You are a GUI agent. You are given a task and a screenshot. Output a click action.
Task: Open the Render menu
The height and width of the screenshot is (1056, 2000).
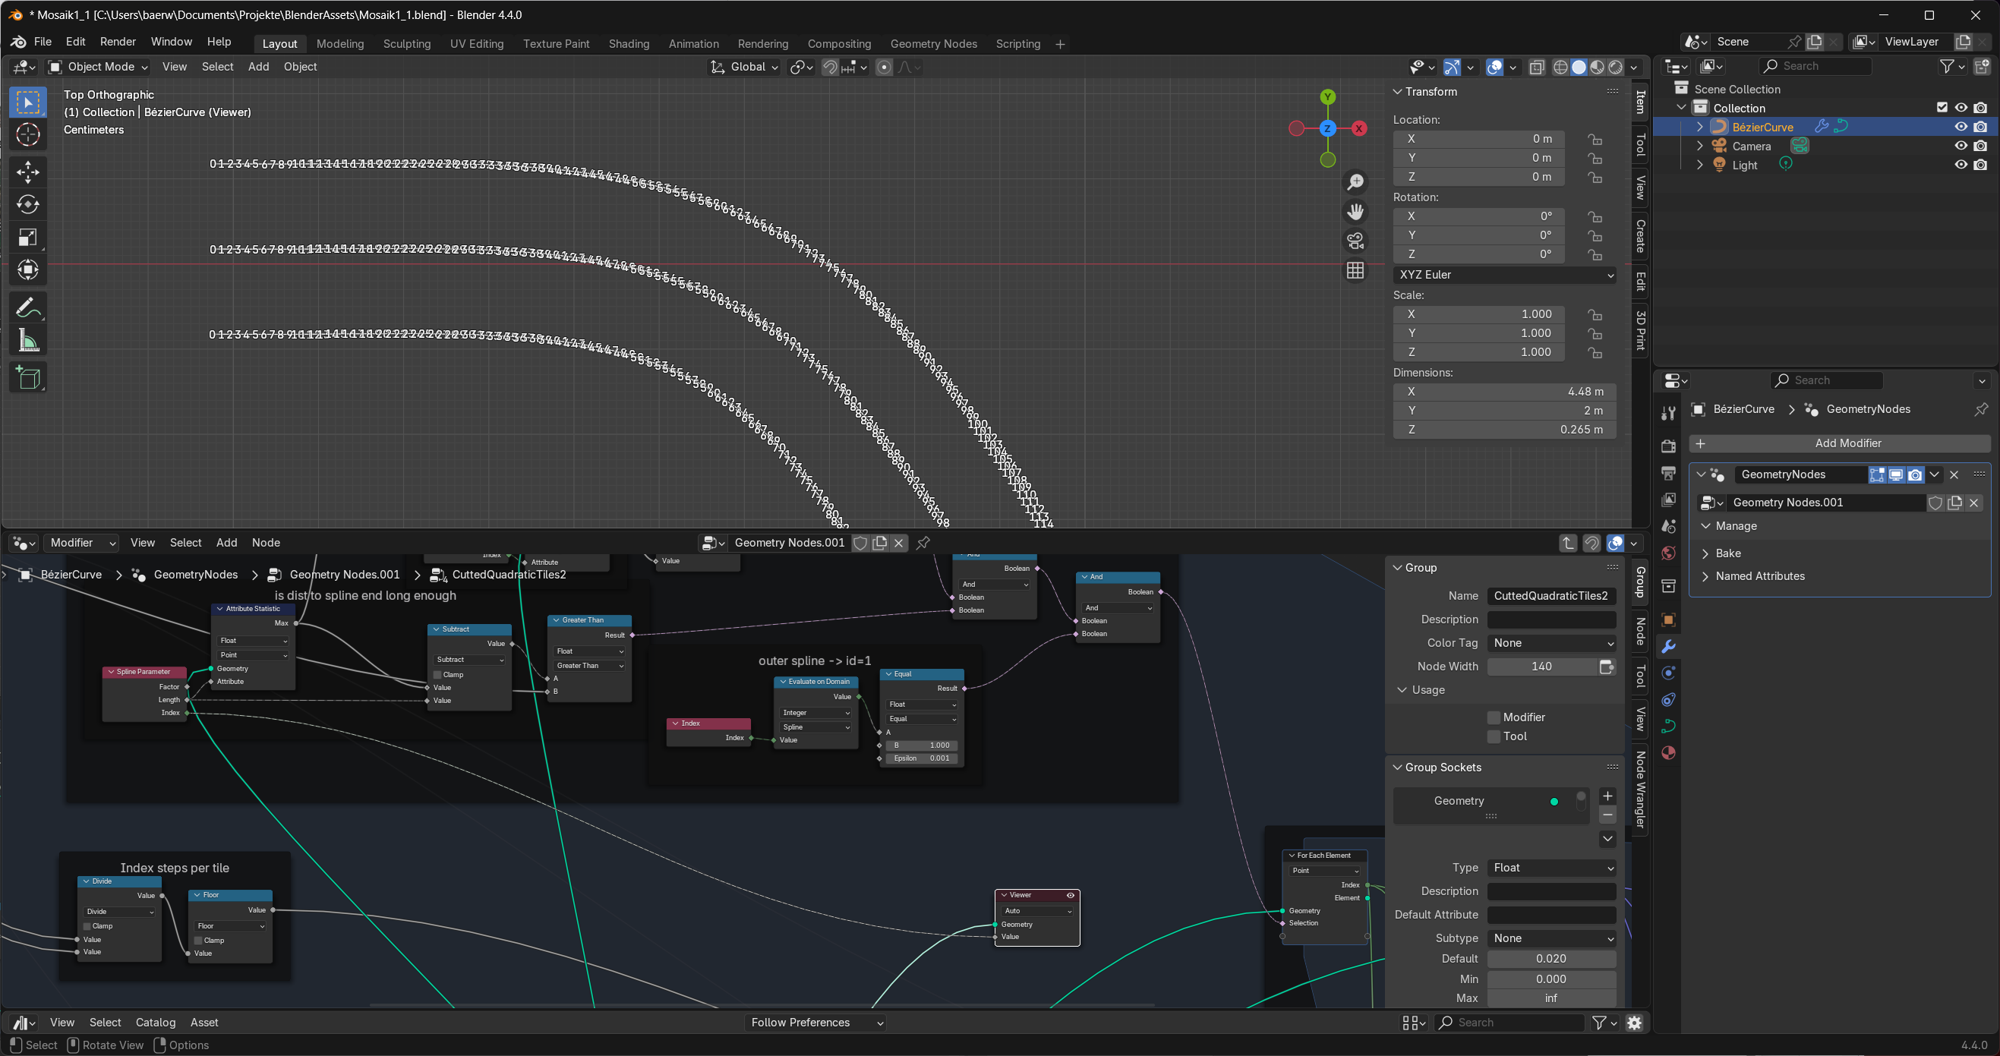118,42
